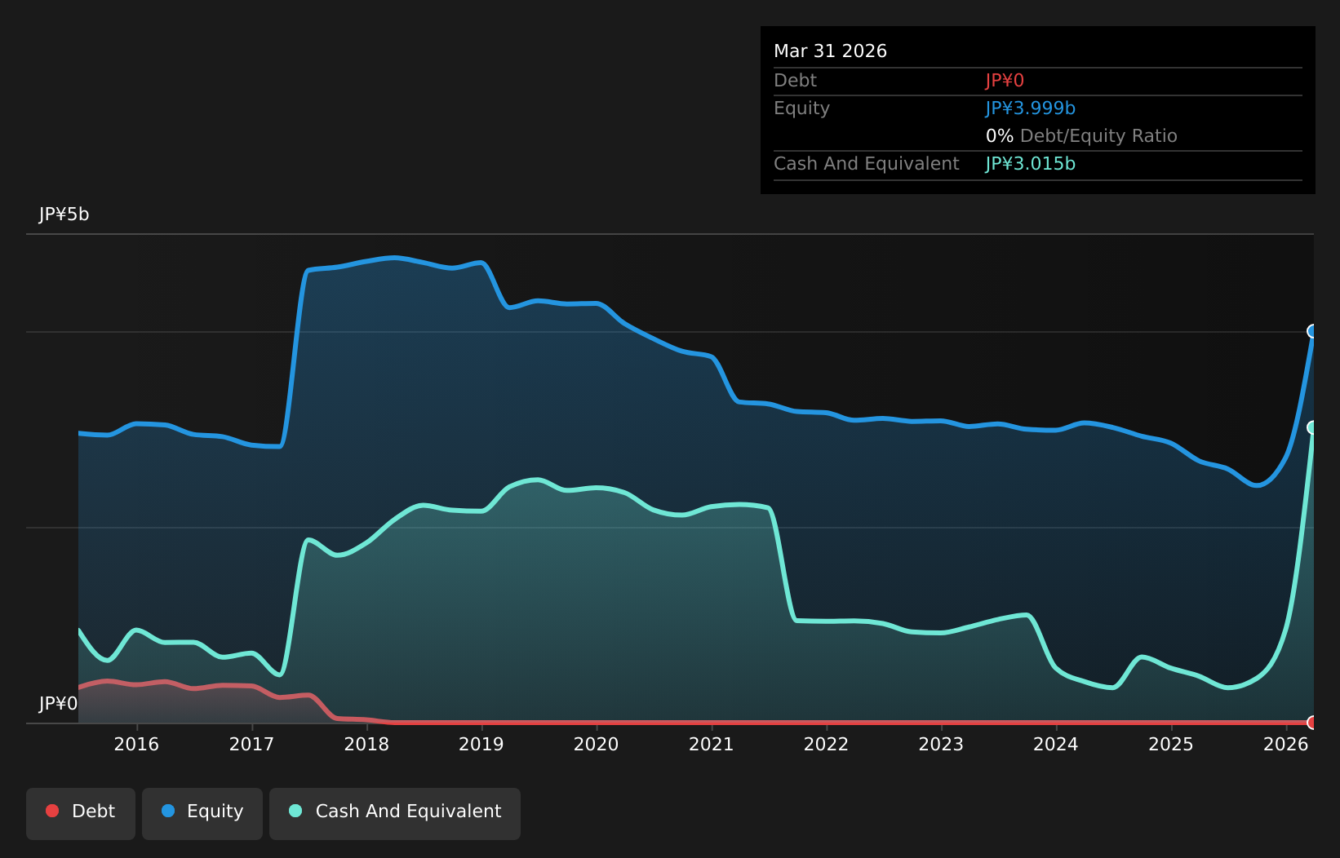Click the Cash And Equivalent tooltip label
Screen dimensions: 1340x858
pos(867,164)
